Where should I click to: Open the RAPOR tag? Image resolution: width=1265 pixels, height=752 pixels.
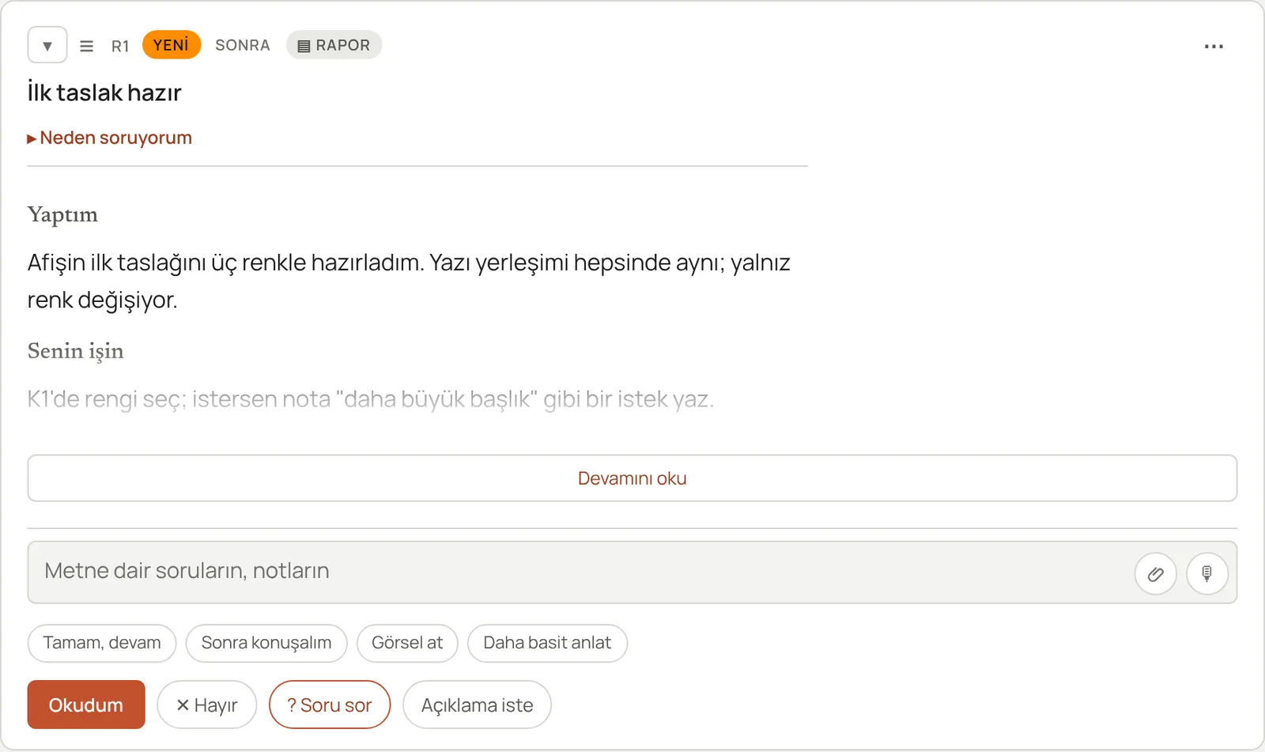[334, 45]
